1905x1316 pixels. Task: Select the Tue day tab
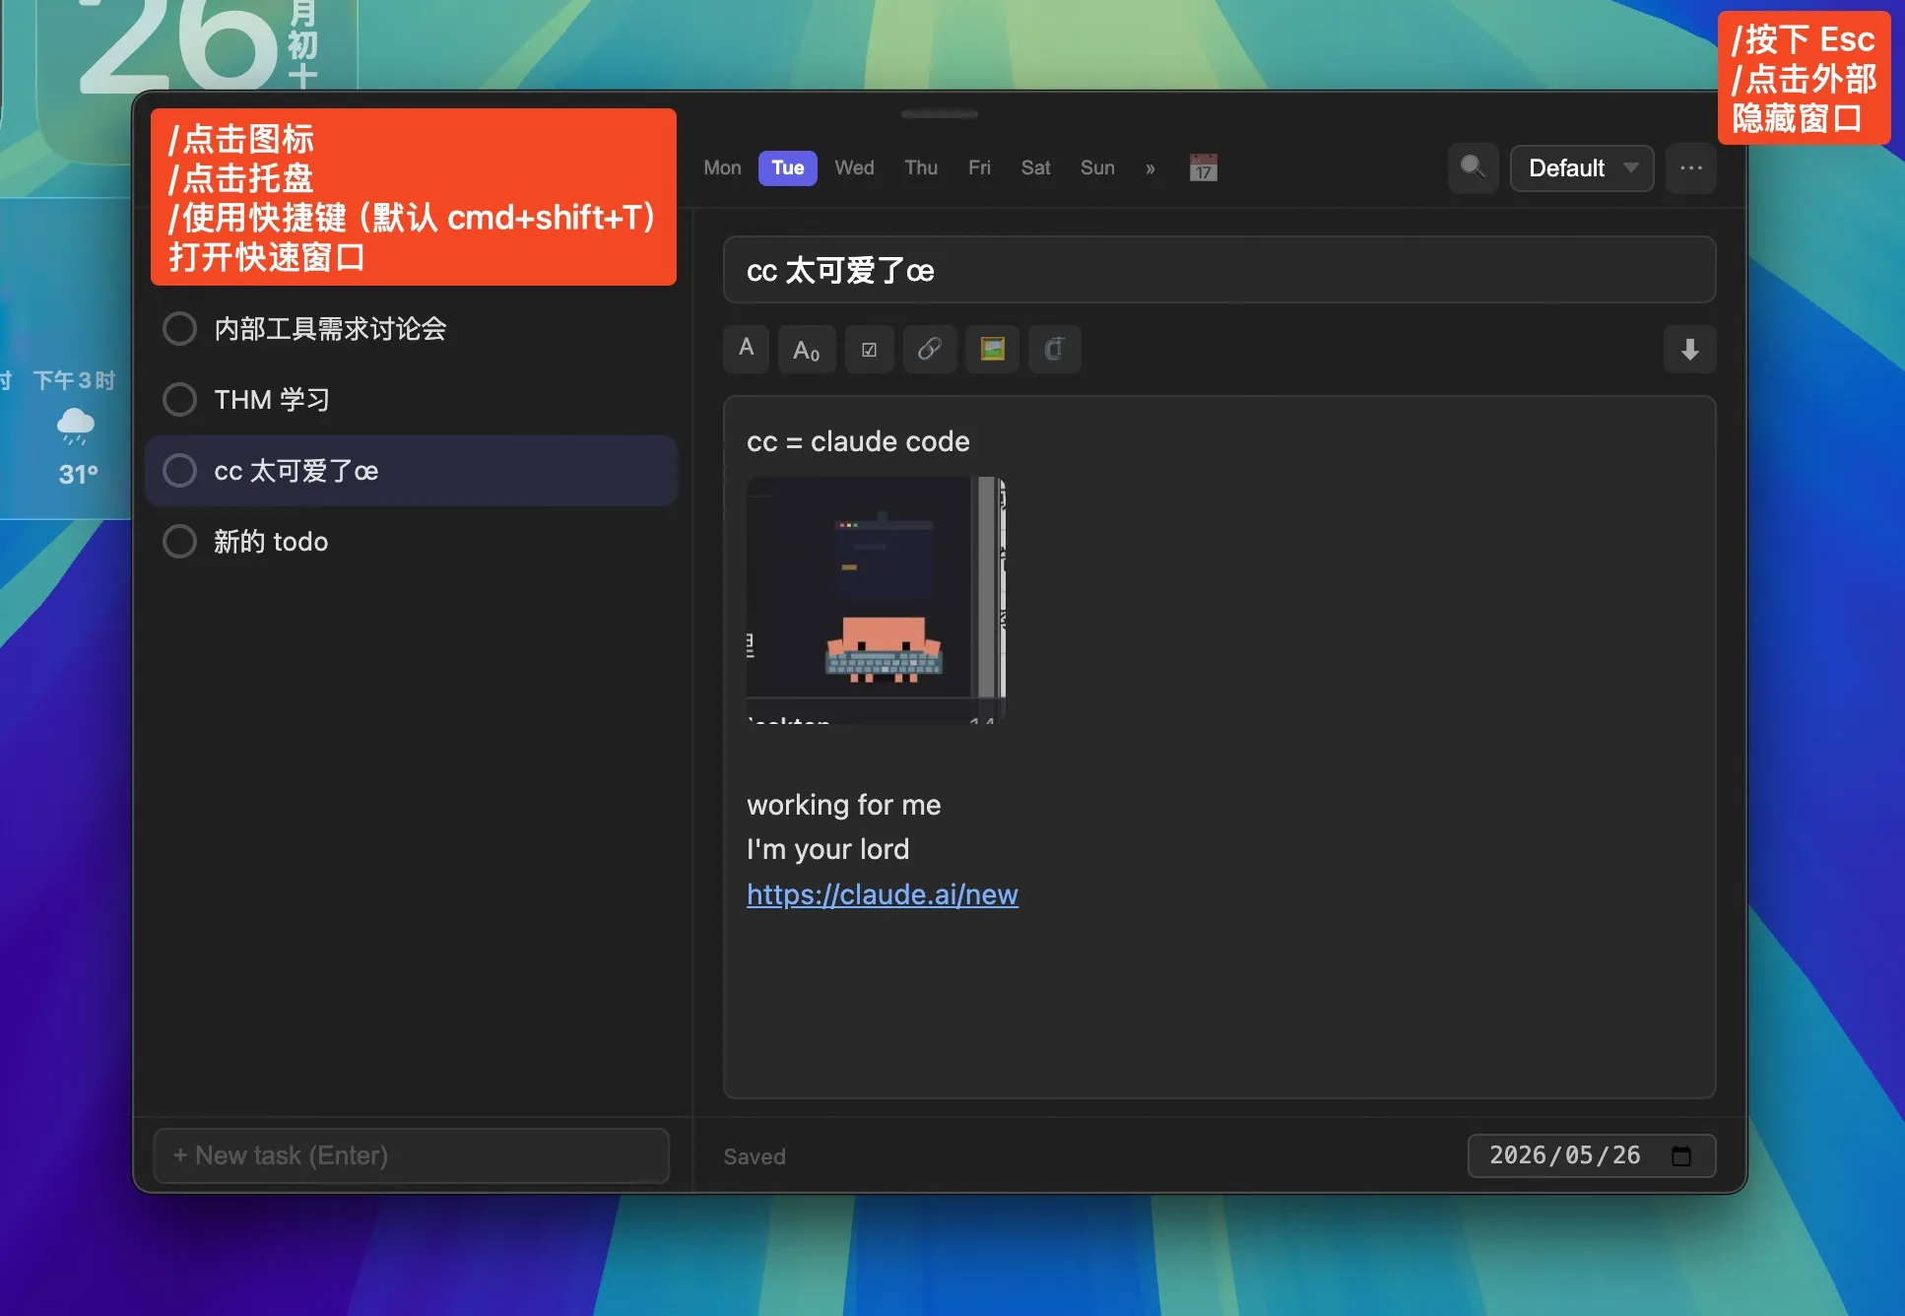[x=787, y=167]
